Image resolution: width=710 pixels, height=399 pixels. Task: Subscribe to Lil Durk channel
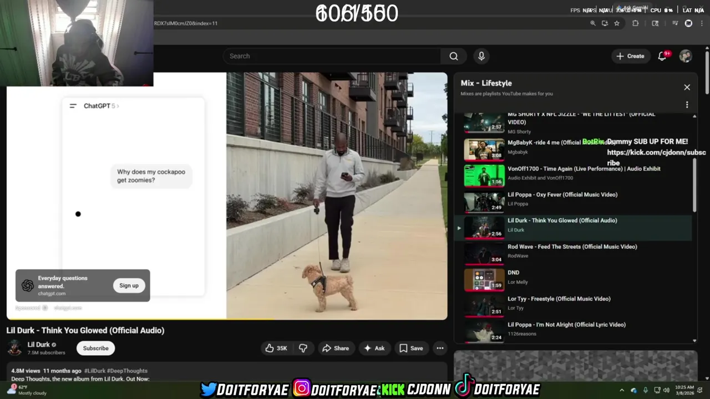click(x=96, y=348)
